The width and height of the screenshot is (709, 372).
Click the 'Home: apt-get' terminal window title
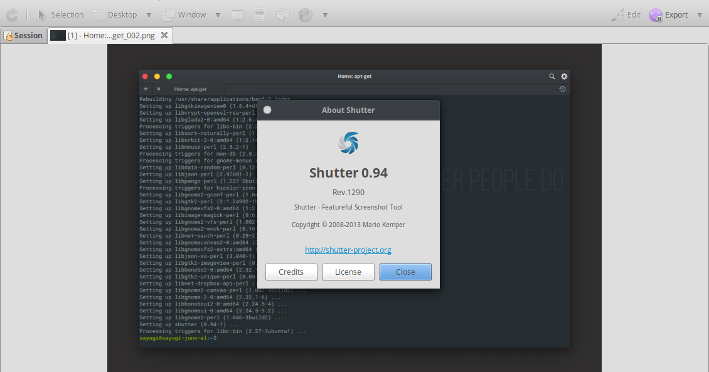point(354,77)
